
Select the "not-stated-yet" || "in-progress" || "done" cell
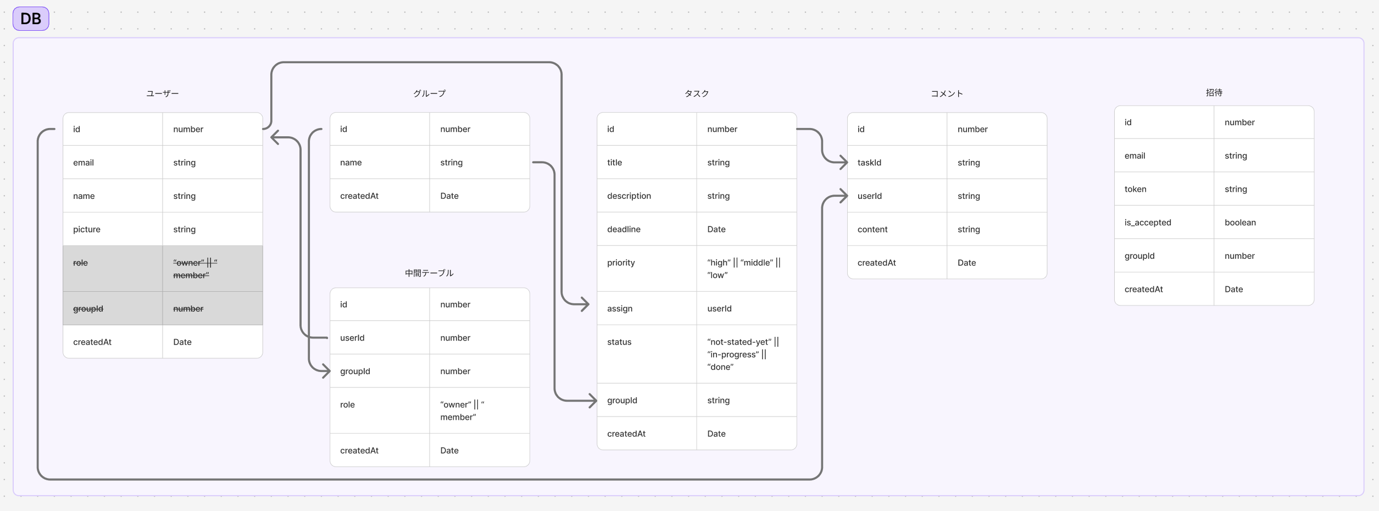coord(747,354)
